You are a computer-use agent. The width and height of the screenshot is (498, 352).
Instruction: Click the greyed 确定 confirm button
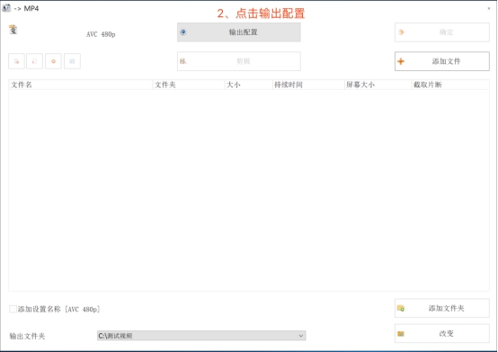click(x=441, y=32)
